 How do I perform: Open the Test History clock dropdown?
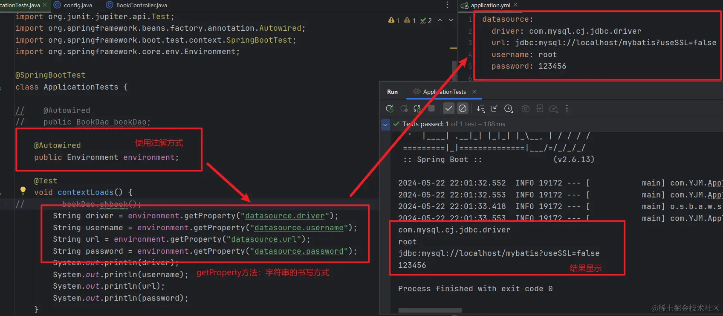[508, 109]
